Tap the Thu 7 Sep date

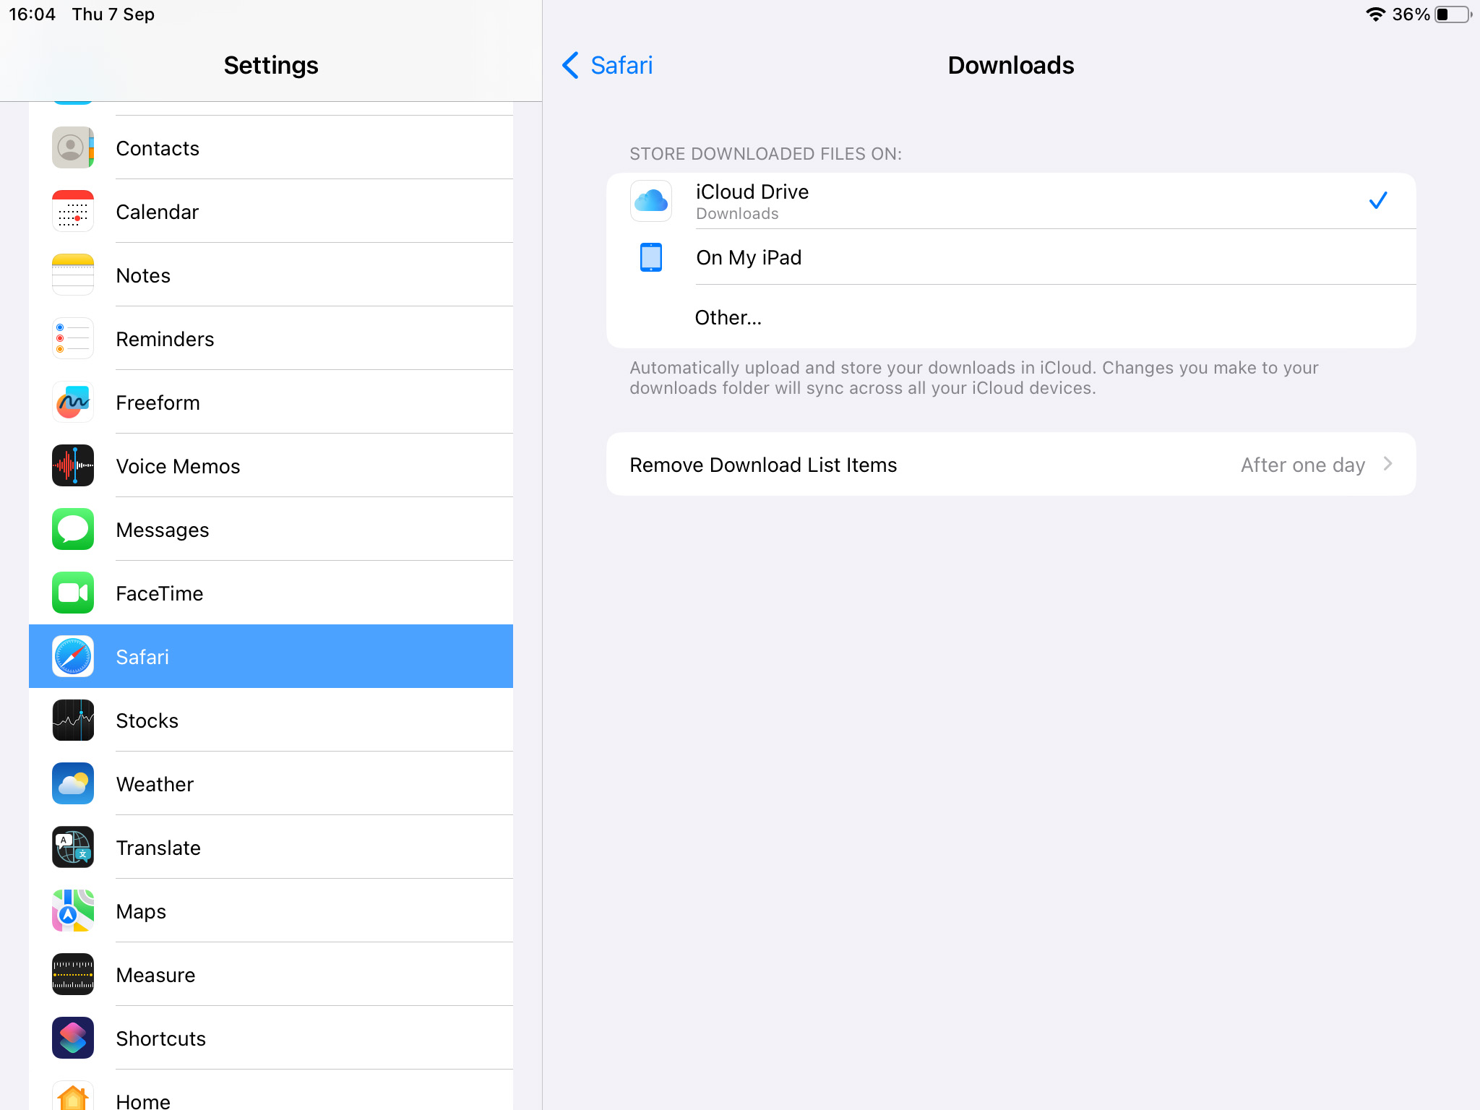[113, 14]
